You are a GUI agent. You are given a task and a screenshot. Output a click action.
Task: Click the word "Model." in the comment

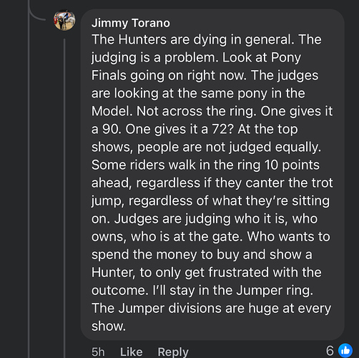pos(112,111)
